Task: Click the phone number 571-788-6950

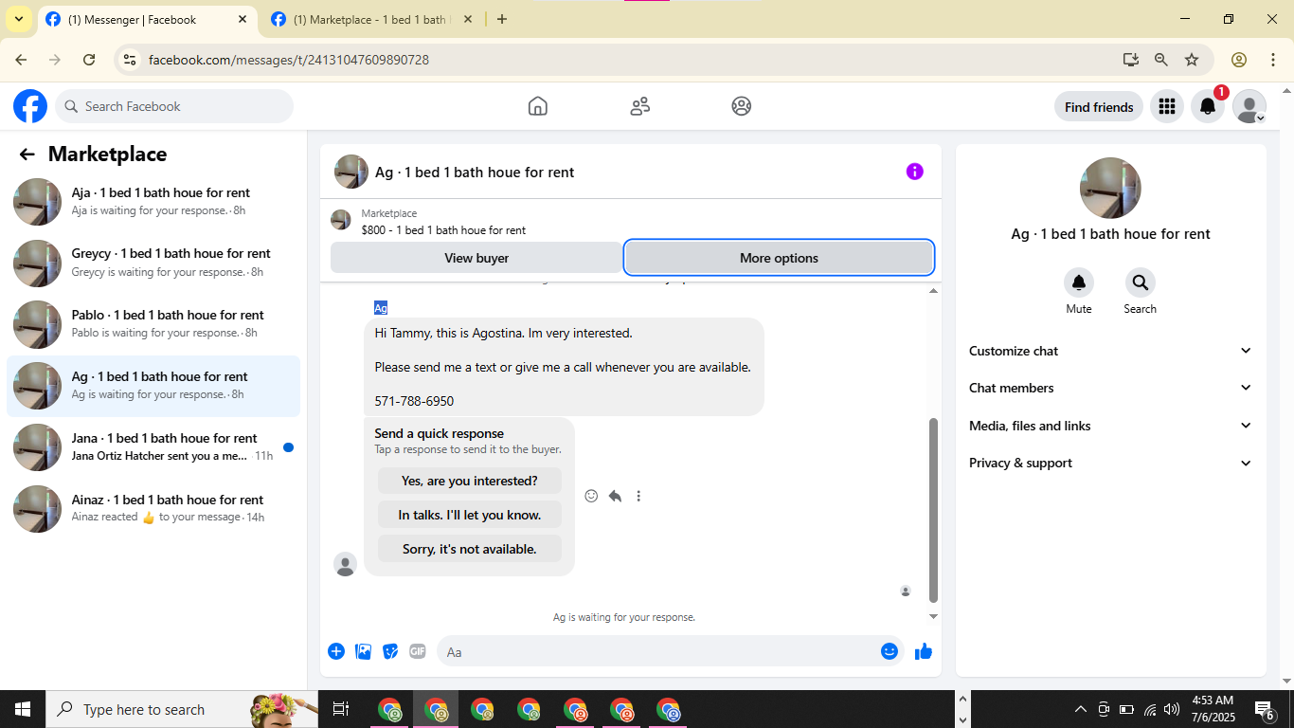Action: click(414, 401)
